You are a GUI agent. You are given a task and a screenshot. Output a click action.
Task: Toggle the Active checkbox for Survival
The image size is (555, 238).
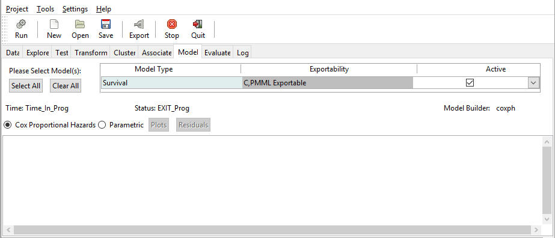(470, 83)
